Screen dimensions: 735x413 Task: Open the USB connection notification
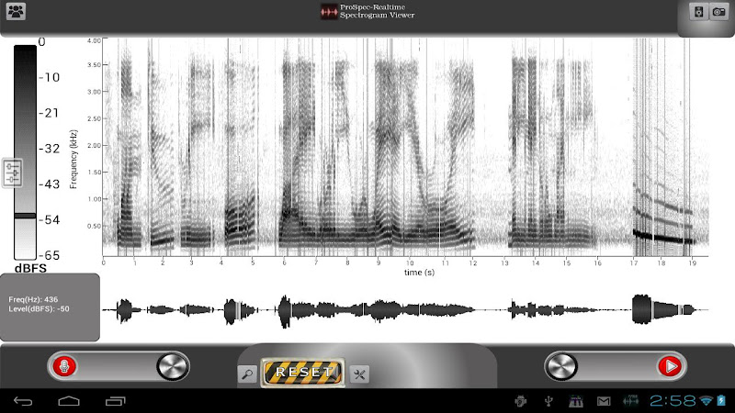pos(548,401)
